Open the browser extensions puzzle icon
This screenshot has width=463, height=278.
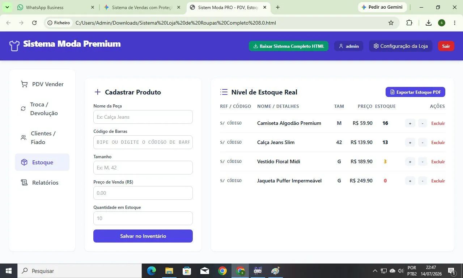click(409, 23)
